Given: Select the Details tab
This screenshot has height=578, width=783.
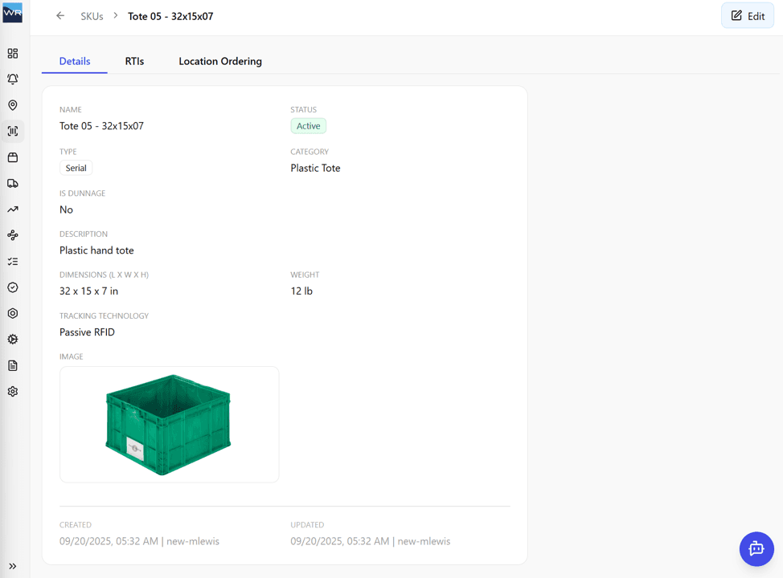Looking at the screenshot, I should point(74,61).
